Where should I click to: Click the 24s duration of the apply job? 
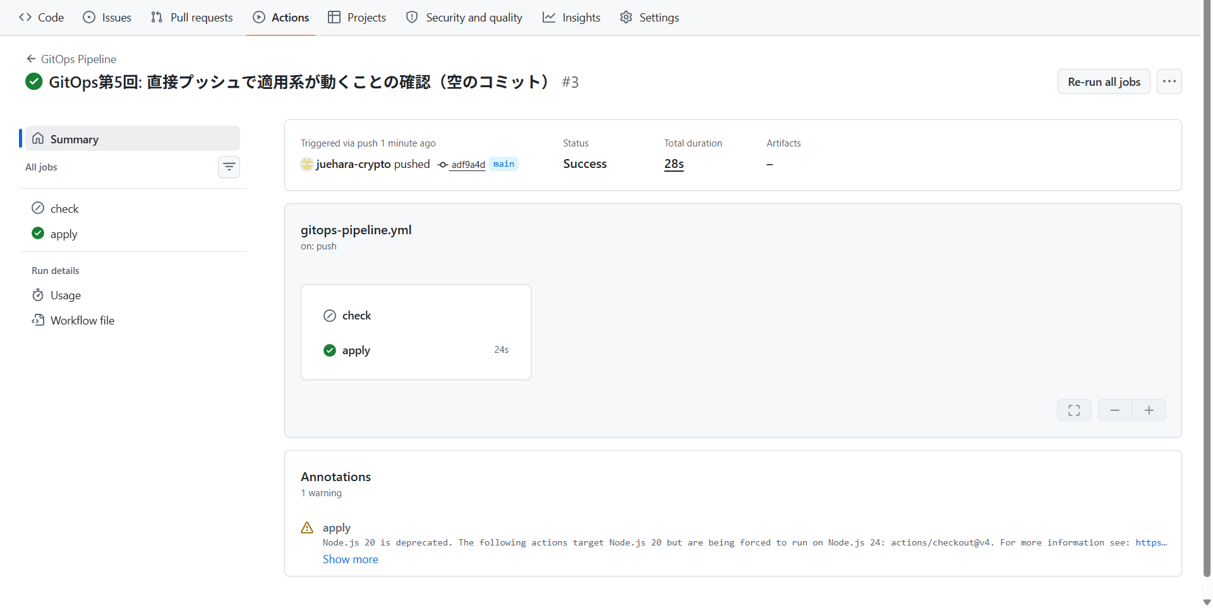point(502,350)
